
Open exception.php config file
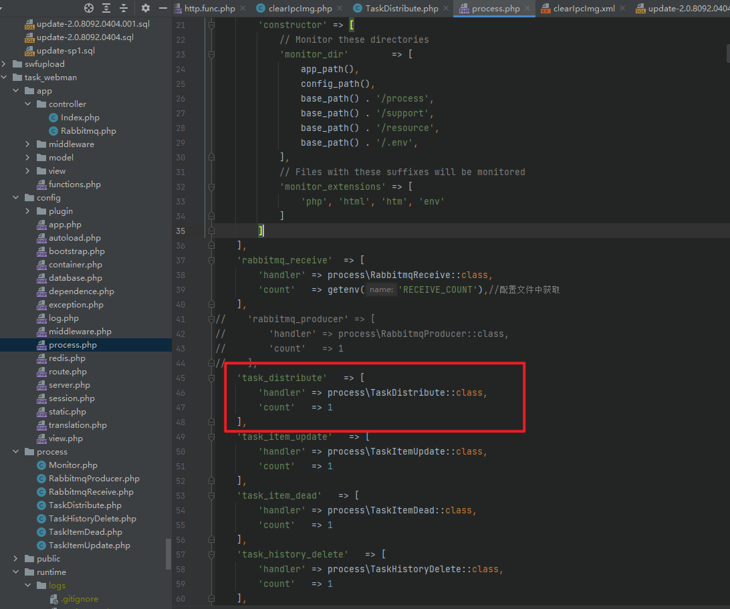[76, 305]
